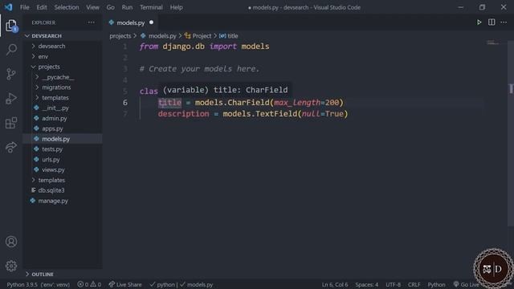Select the models.py editor tab
Screen dimensions: 514x289
130,22
